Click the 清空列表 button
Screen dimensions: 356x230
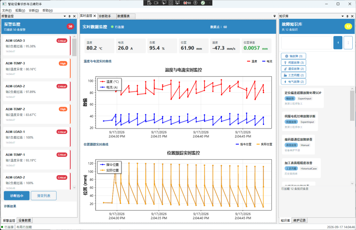44,196
